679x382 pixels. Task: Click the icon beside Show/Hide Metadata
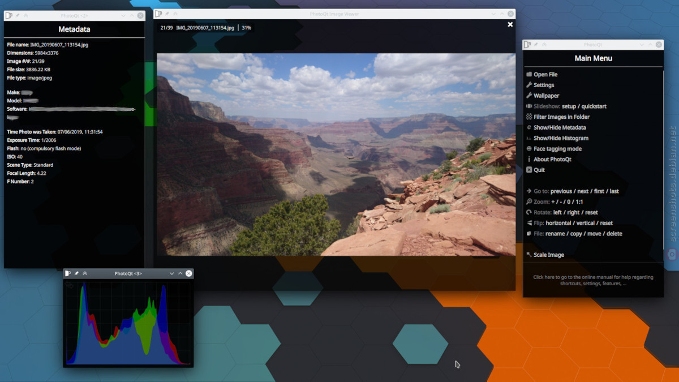529,127
